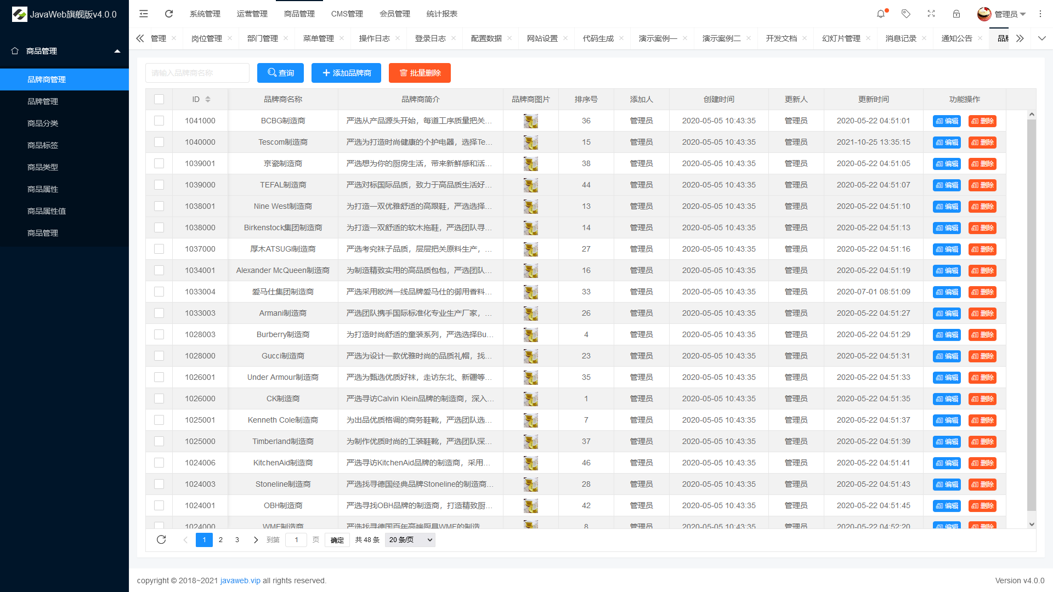The width and height of the screenshot is (1053, 592).
Task: Delete the Tescom制造商 row
Action: coord(982,143)
